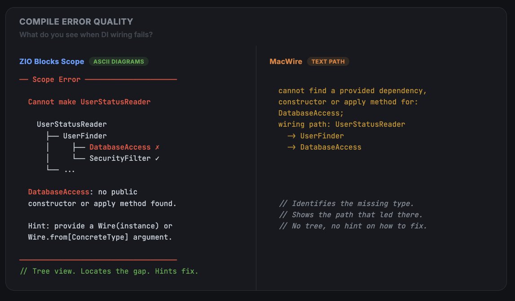Click the red ✗ mark after DatabaseAccess
The height and width of the screenshot is (301, 515).
[157, 147]
